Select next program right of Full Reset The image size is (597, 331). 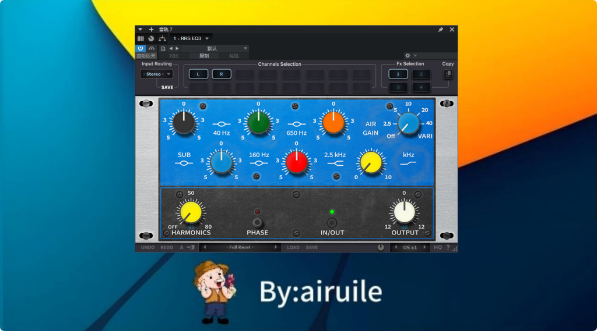(x=276, y=247)
